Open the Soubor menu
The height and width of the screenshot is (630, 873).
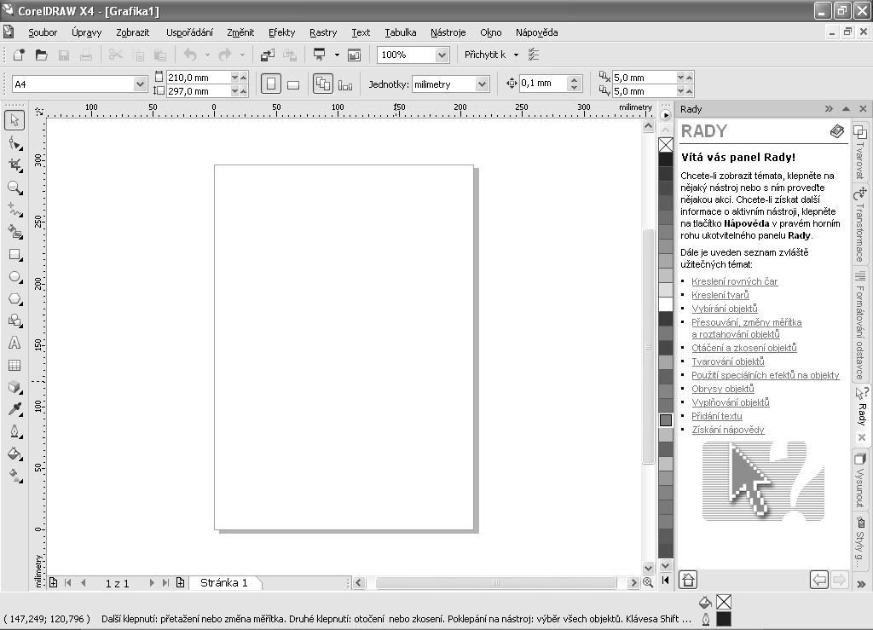(43, 32)
